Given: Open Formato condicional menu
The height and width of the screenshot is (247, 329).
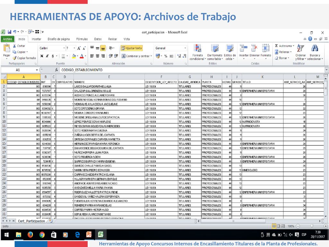Looking at the screenshot, I should [198, 52].
